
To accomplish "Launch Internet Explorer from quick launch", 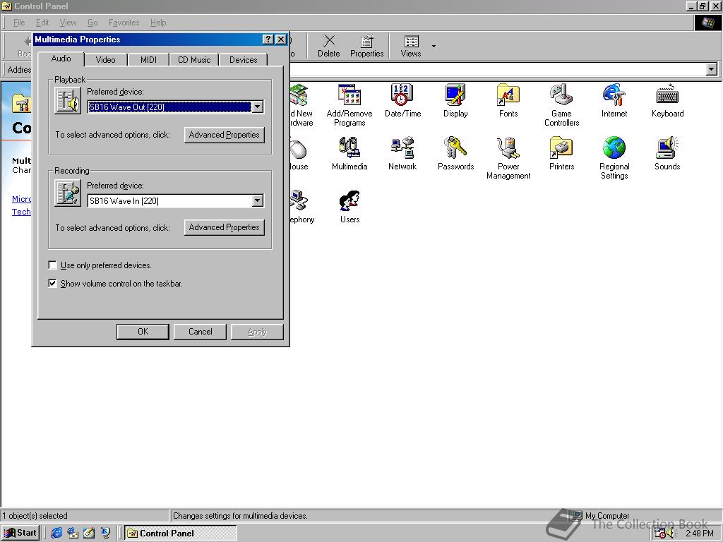I will (x=56, y=533).
